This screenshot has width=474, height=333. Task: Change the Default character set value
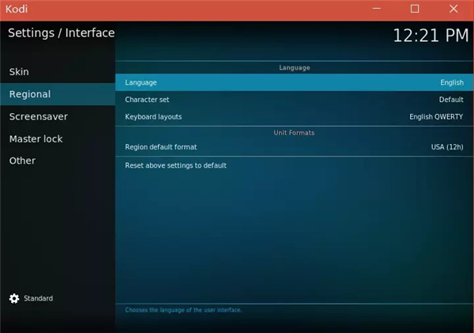point(450,100)
